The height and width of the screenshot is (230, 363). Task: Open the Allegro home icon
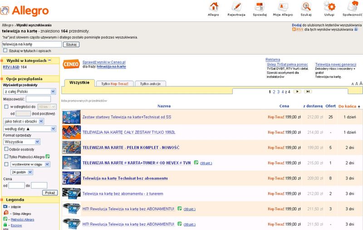214,6
